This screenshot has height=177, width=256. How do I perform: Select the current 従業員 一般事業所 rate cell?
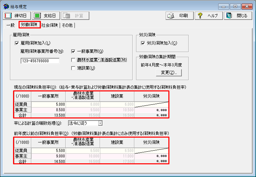tap(48, 105)
